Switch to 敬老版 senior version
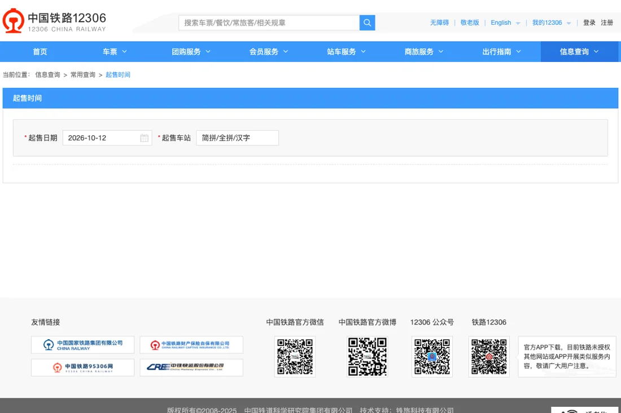621x413 pixels. [x=470, y=23]
